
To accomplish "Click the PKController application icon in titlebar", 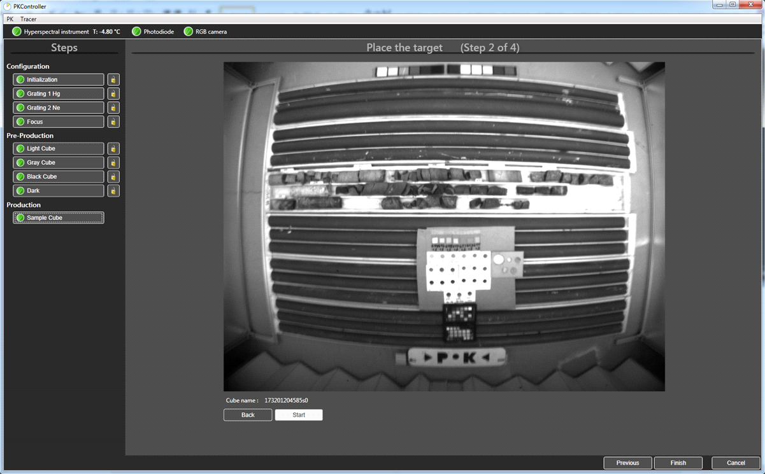I will coord(6,6).
